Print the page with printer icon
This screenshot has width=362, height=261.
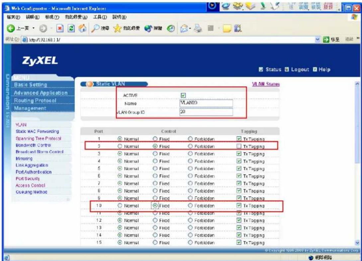point(198,29)
